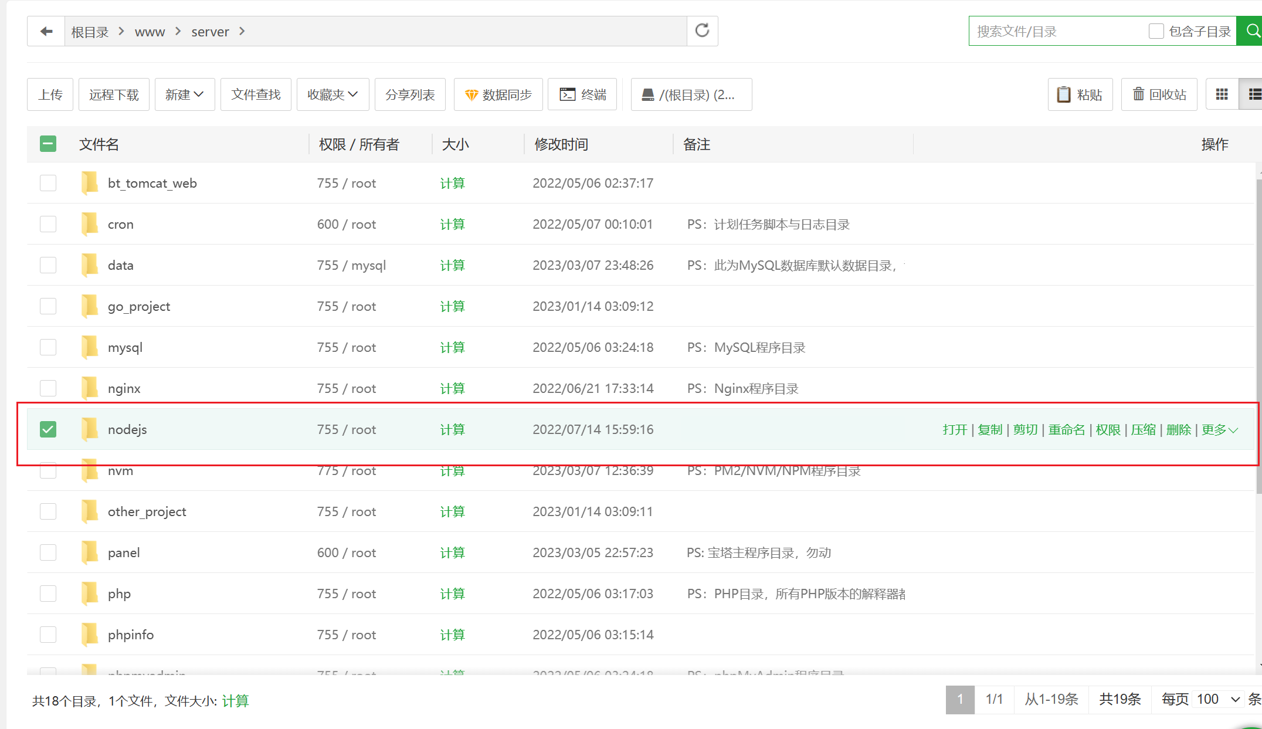Open the terminal (终端) button

[582, 94]
